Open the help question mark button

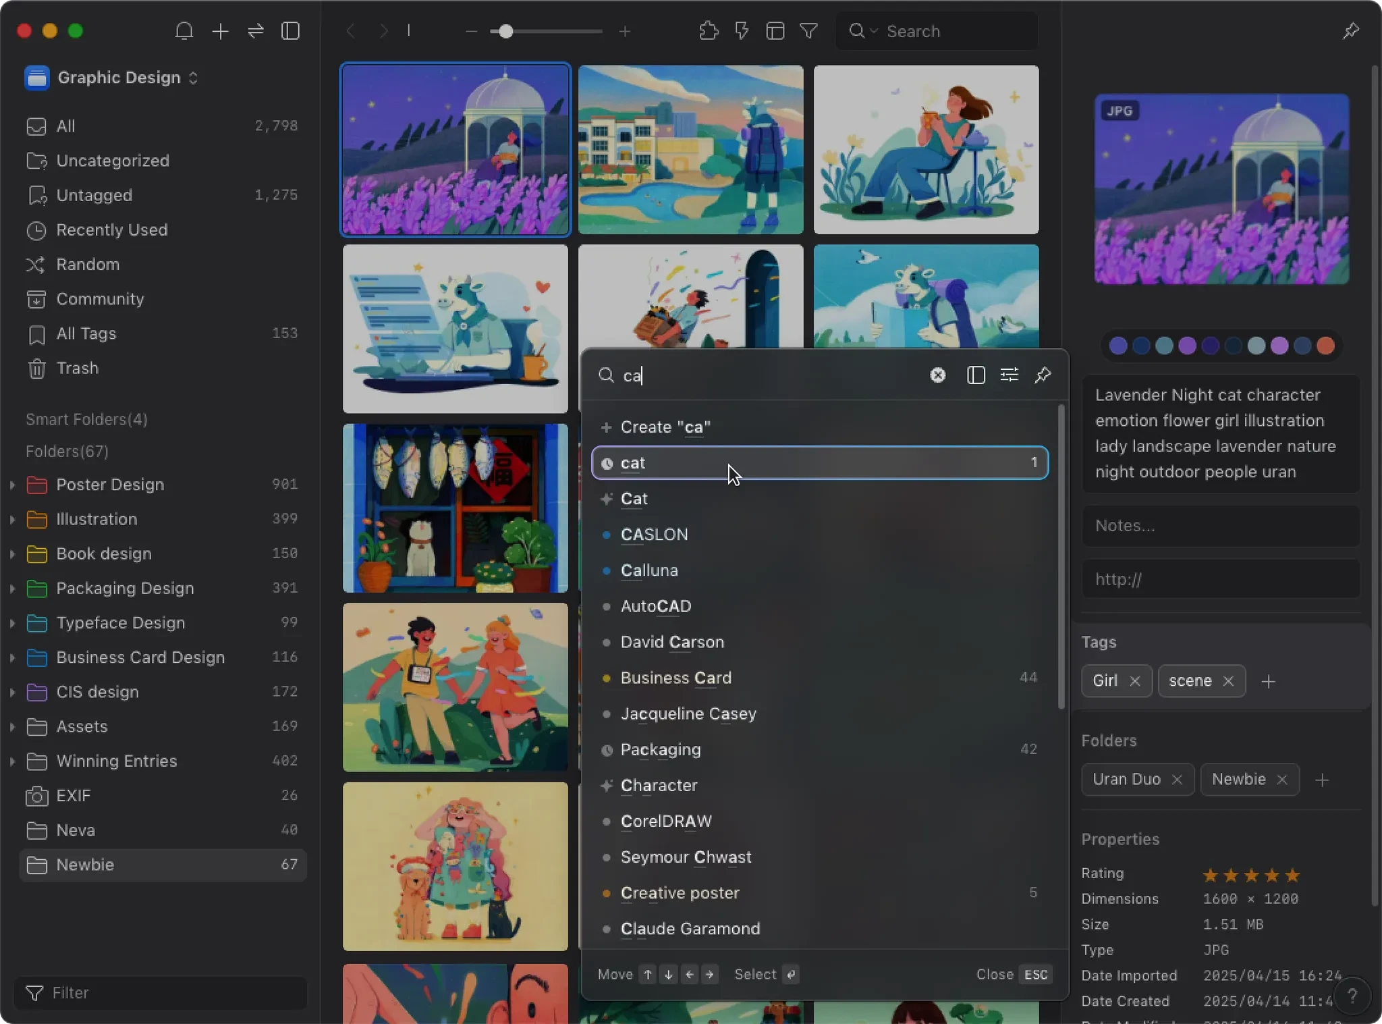(x=1352, y=996)
